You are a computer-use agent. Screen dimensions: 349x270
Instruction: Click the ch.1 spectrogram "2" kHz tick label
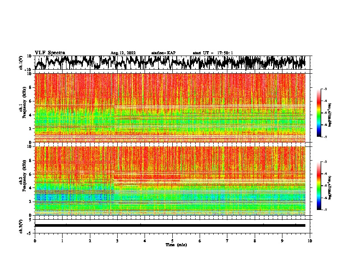(30, 128)
